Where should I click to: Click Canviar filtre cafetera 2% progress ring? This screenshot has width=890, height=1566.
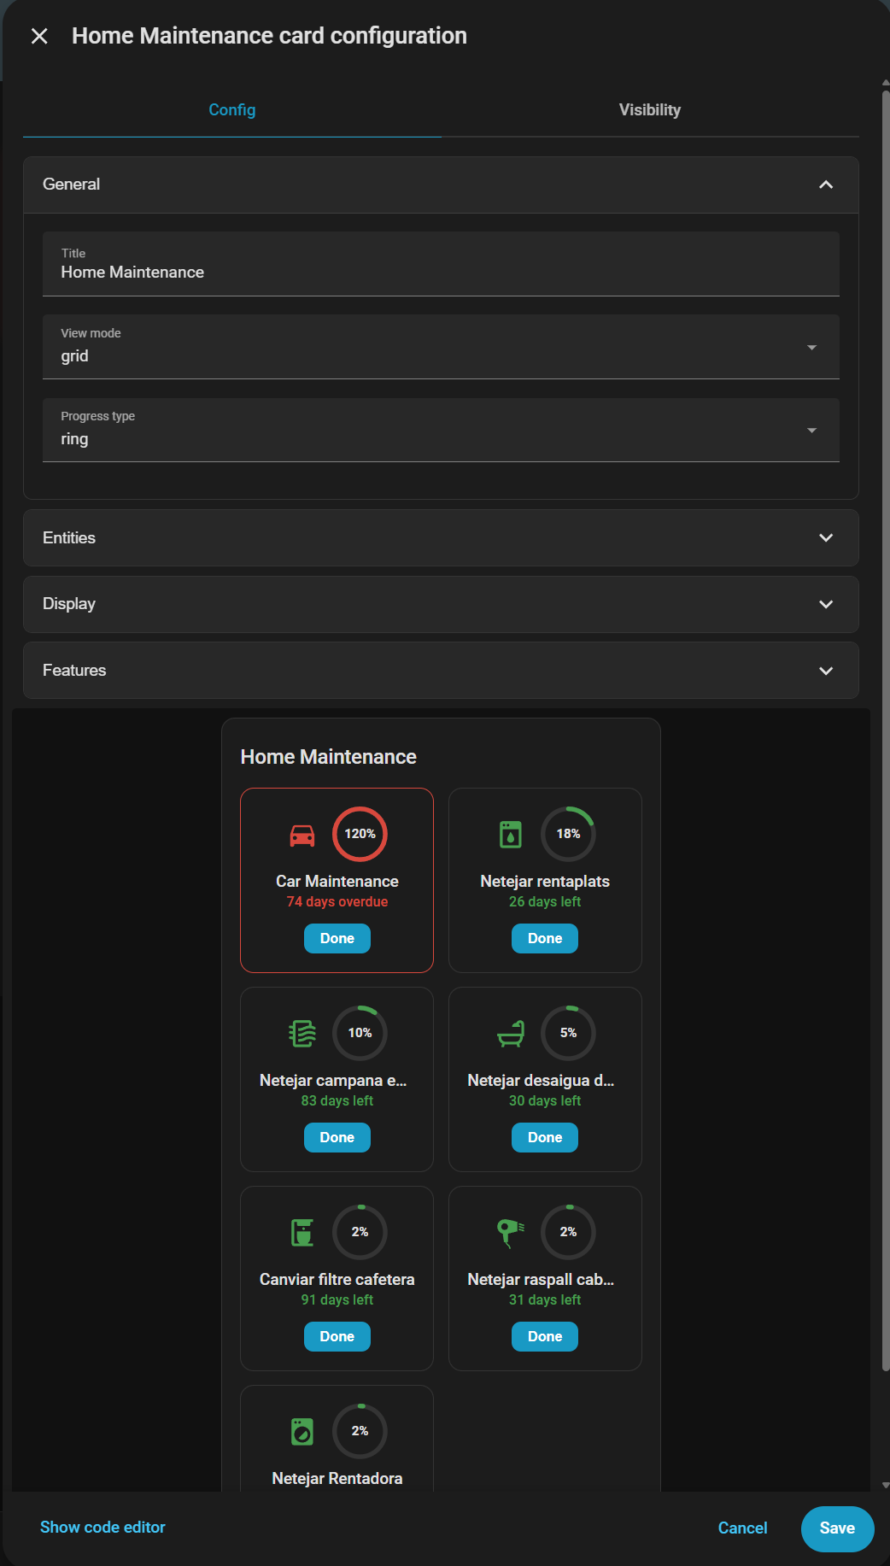click(x=360, y=1232)
